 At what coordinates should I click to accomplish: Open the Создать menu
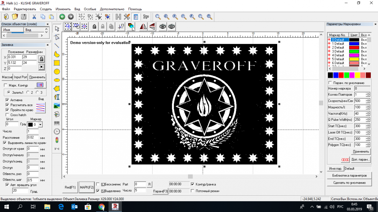(46, 9)
